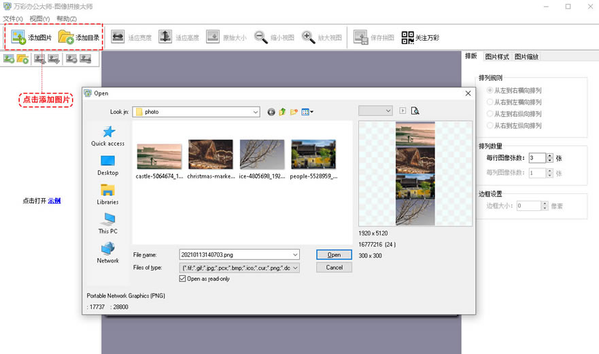Expand the File name combo box
The height and width of the screenshot is (354, 599).
click(294, 255)
